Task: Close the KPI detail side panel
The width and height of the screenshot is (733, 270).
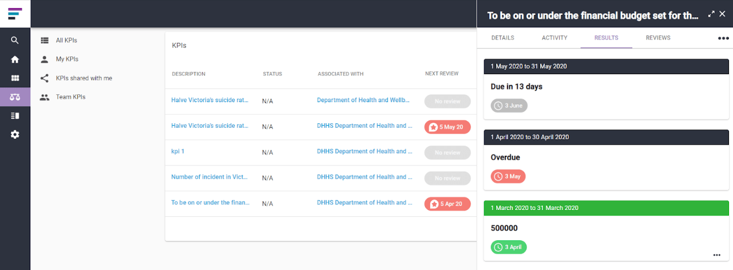Action: (723, 14)
